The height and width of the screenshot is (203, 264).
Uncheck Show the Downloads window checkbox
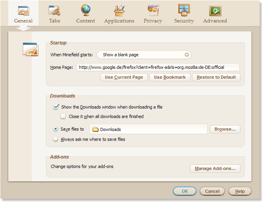pos(56,107)
